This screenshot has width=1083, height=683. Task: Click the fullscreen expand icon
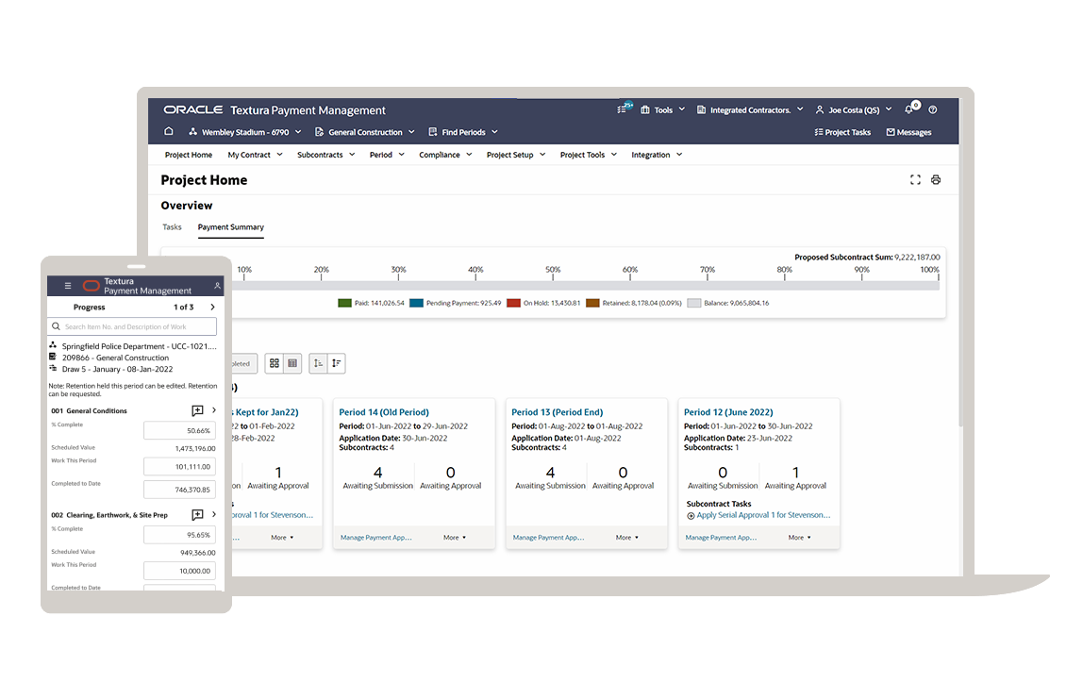coord(914,179)
